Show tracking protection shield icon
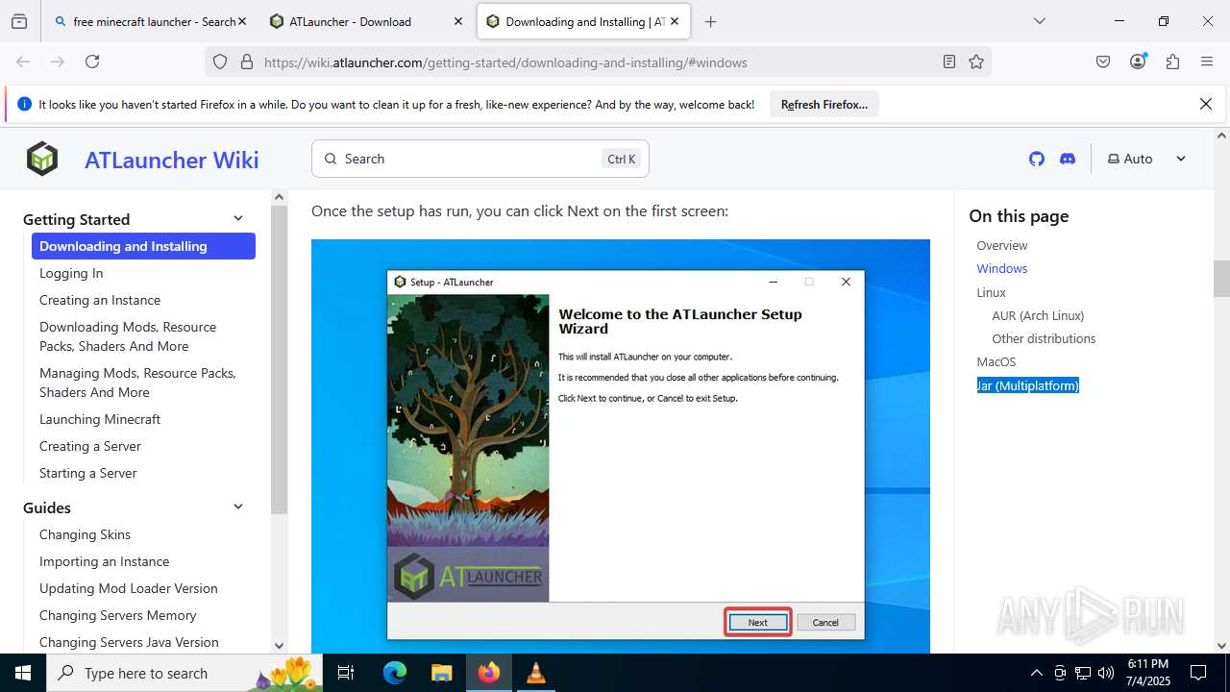Screen dimensions: 1230x692 pyautogui.click(x=220, y=62)
